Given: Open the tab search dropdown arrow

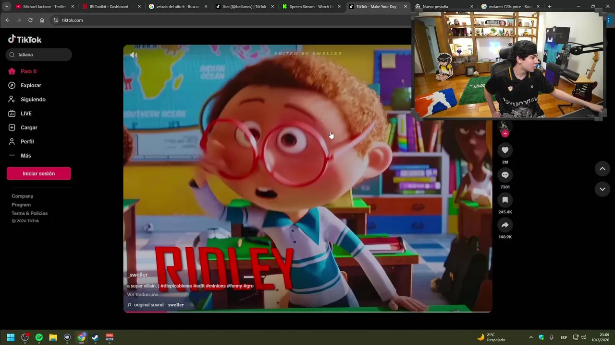Looking at the screenshot, I should [x=7, y=7].
